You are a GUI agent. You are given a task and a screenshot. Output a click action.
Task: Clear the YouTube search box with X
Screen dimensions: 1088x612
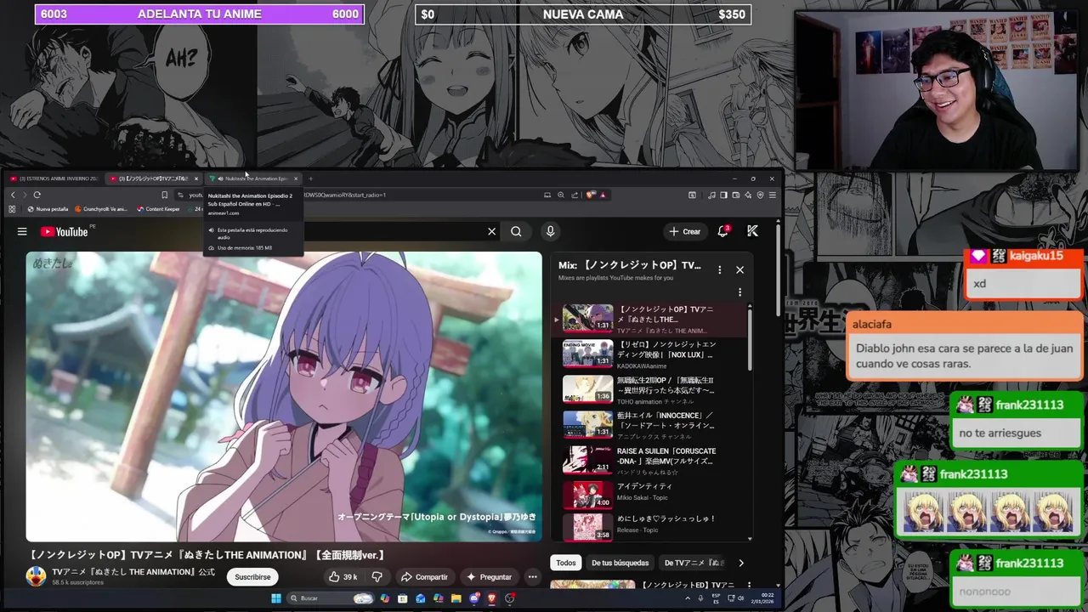pyautogui.click(x=491, y=231)
